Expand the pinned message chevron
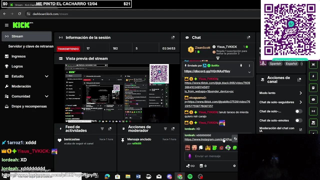The image size is (320, 180). [249, 72]
